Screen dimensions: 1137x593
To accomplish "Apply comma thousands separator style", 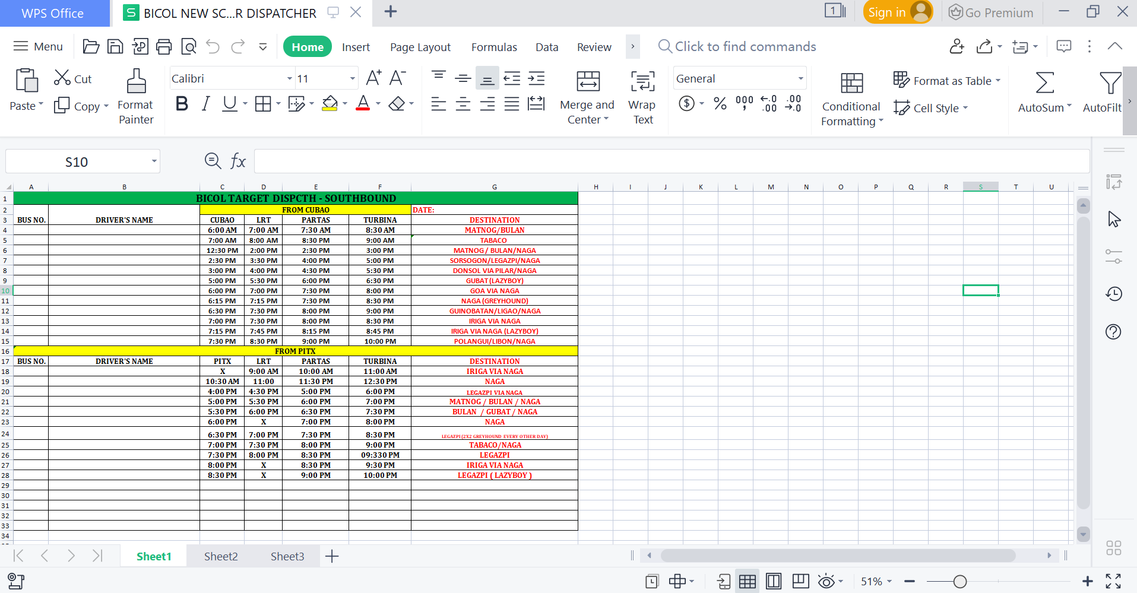I will click(745, 104).
